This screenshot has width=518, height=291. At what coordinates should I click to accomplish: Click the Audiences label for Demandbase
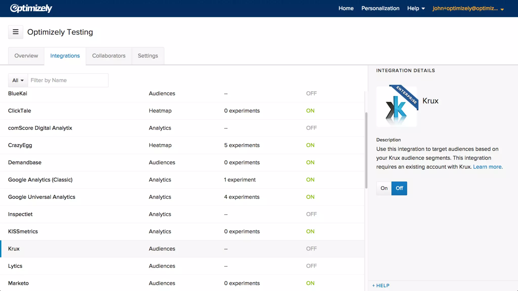tap(162, 162)
